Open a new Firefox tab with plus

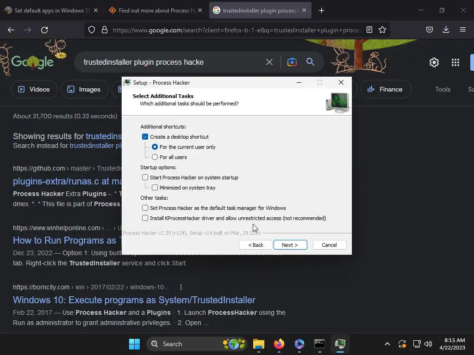pos(322,11)
